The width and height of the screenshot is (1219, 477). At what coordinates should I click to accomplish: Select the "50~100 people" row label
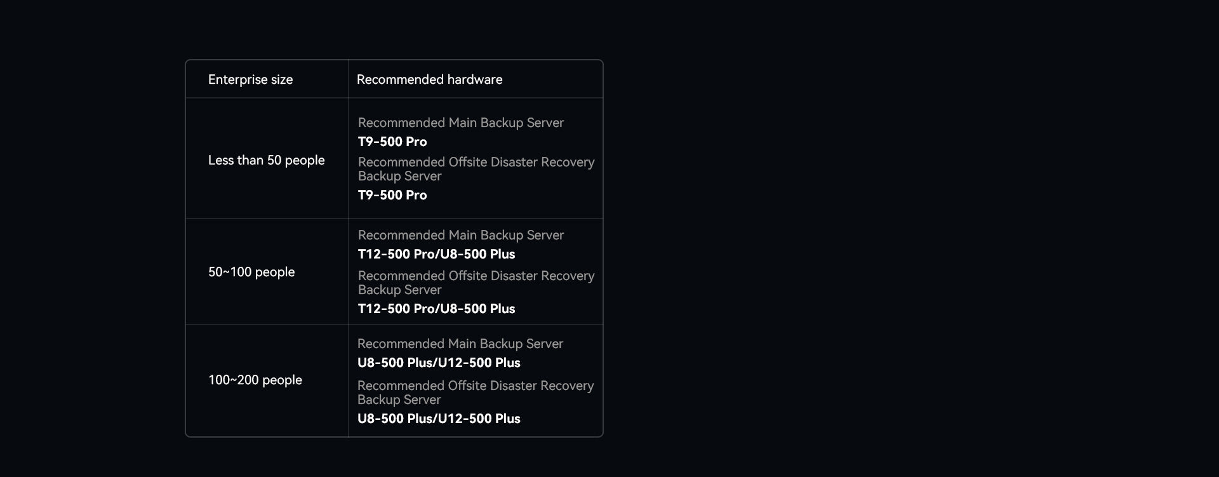coord(251,272)
